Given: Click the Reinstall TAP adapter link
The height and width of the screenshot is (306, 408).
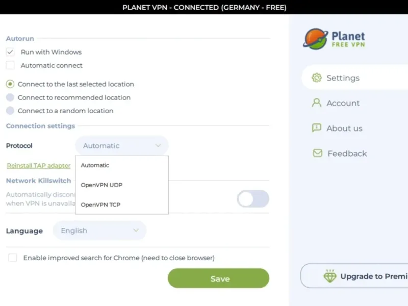Looking at the screenshot, I should click(x=39, y=166).
